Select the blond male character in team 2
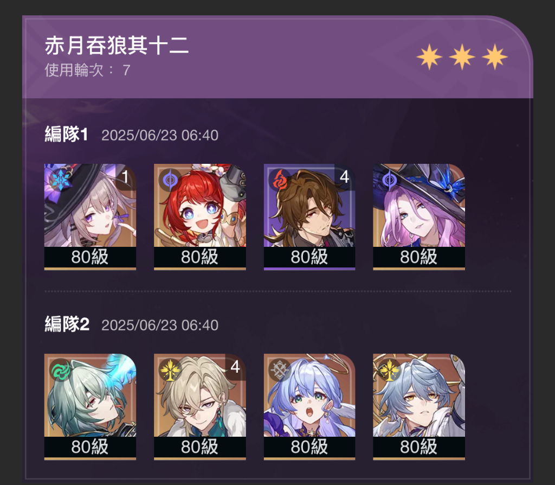 click(x=199, y=407)
